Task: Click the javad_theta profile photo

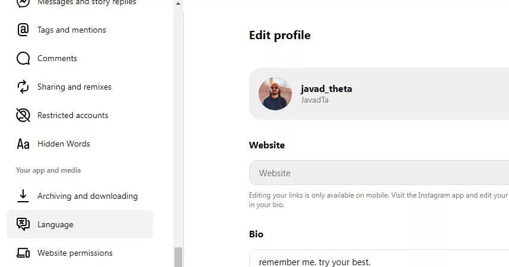Action: pos(275,94)
